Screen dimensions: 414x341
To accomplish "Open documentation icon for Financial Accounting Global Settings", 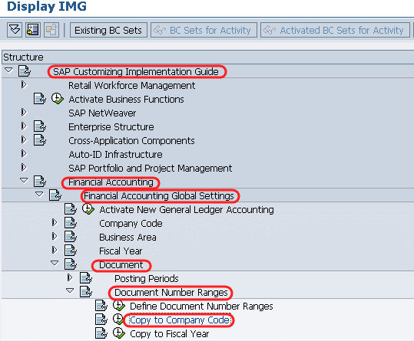I will pos(55,195).
